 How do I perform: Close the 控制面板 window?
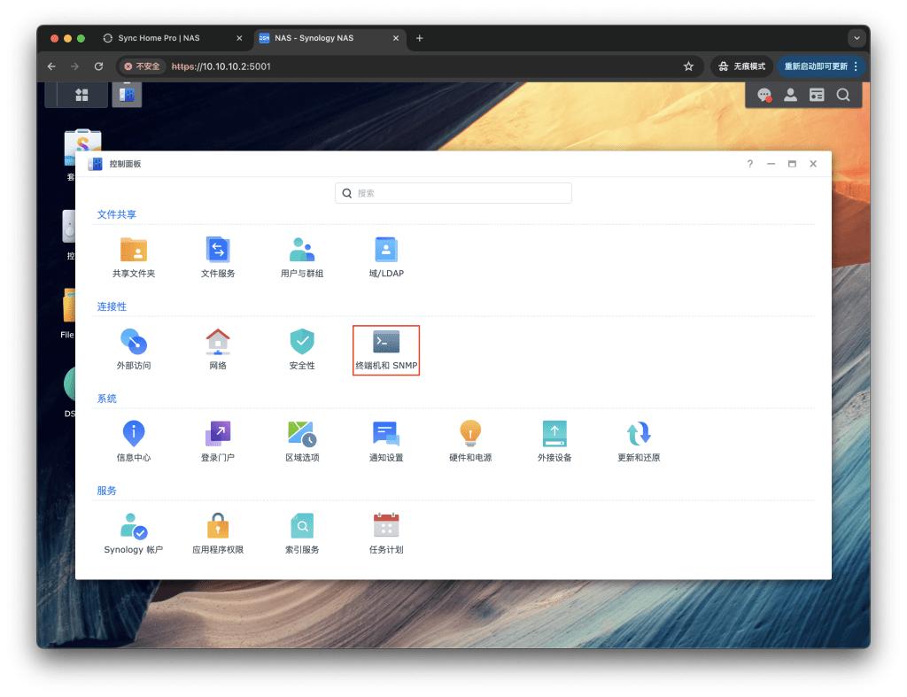[x=813, y=164]
